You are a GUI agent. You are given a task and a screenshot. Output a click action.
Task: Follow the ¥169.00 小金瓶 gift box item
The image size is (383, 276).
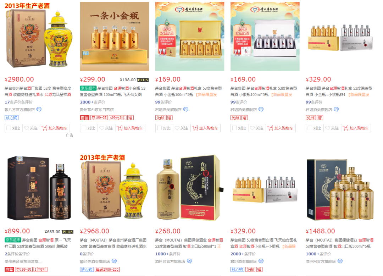point(181,128)
